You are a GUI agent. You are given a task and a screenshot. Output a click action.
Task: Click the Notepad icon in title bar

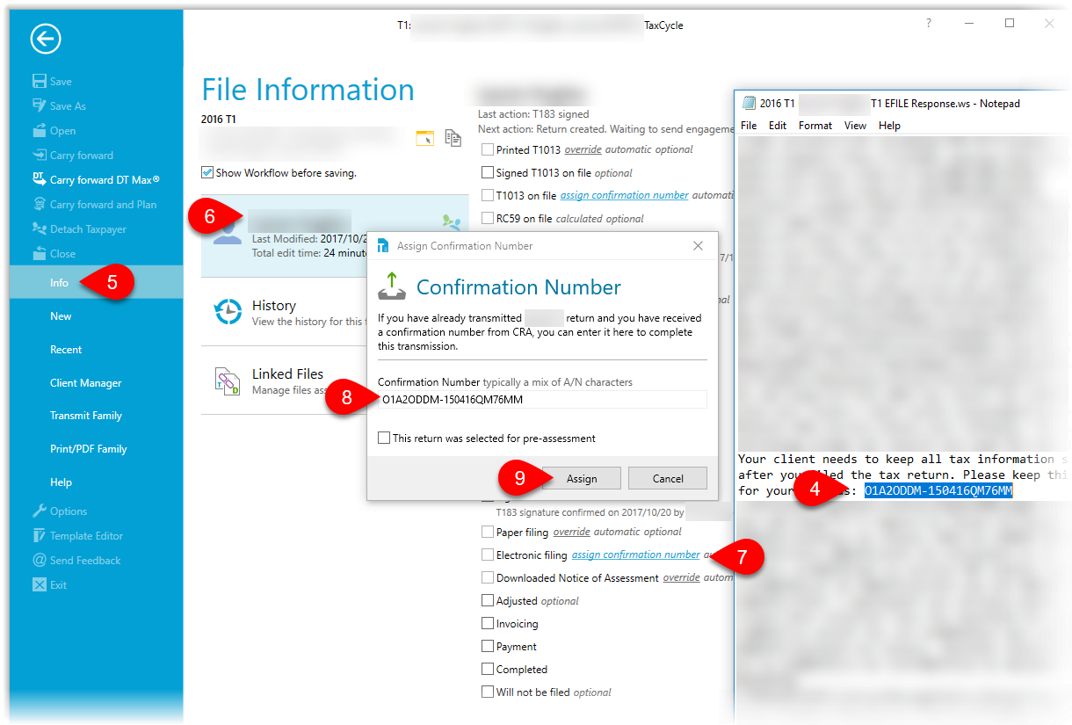pos(749,103)
